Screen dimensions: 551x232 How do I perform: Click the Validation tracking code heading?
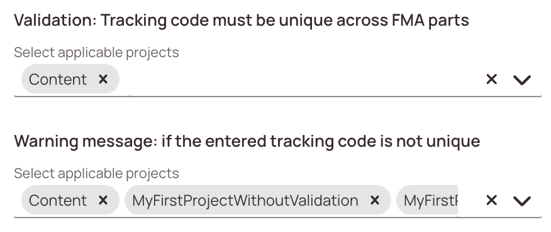coord(242,20)
